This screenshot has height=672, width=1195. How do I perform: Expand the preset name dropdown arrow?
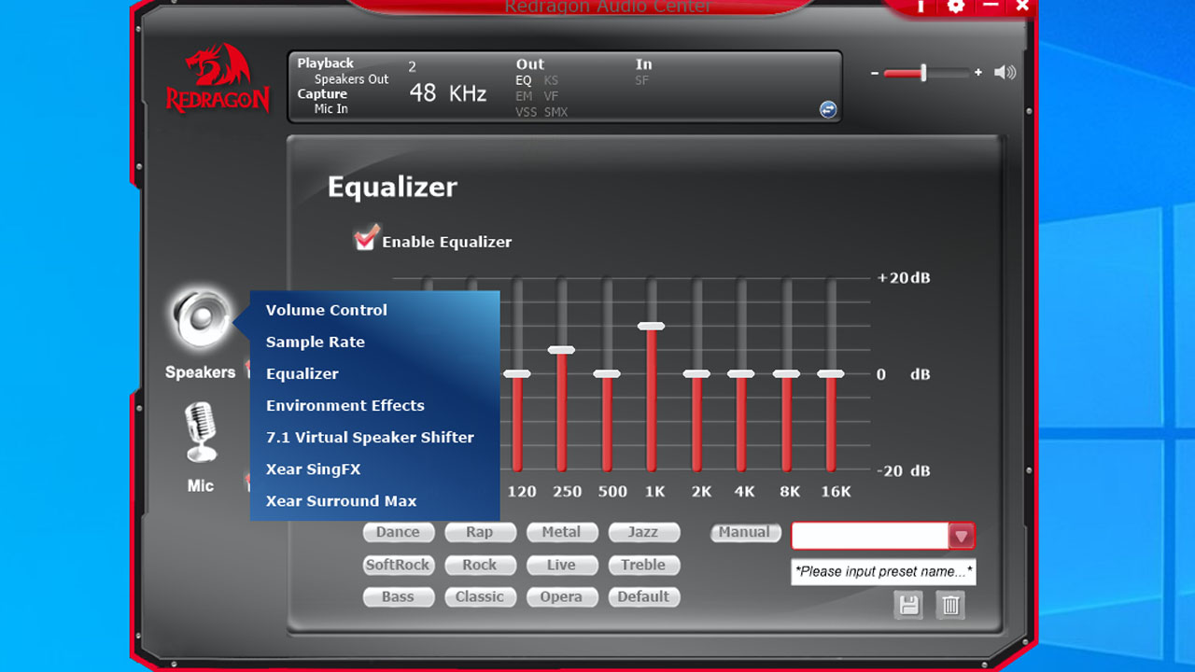pos(962,536)
